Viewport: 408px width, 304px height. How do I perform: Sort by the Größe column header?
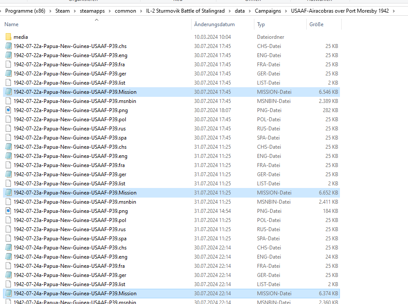tap(316, 24)
